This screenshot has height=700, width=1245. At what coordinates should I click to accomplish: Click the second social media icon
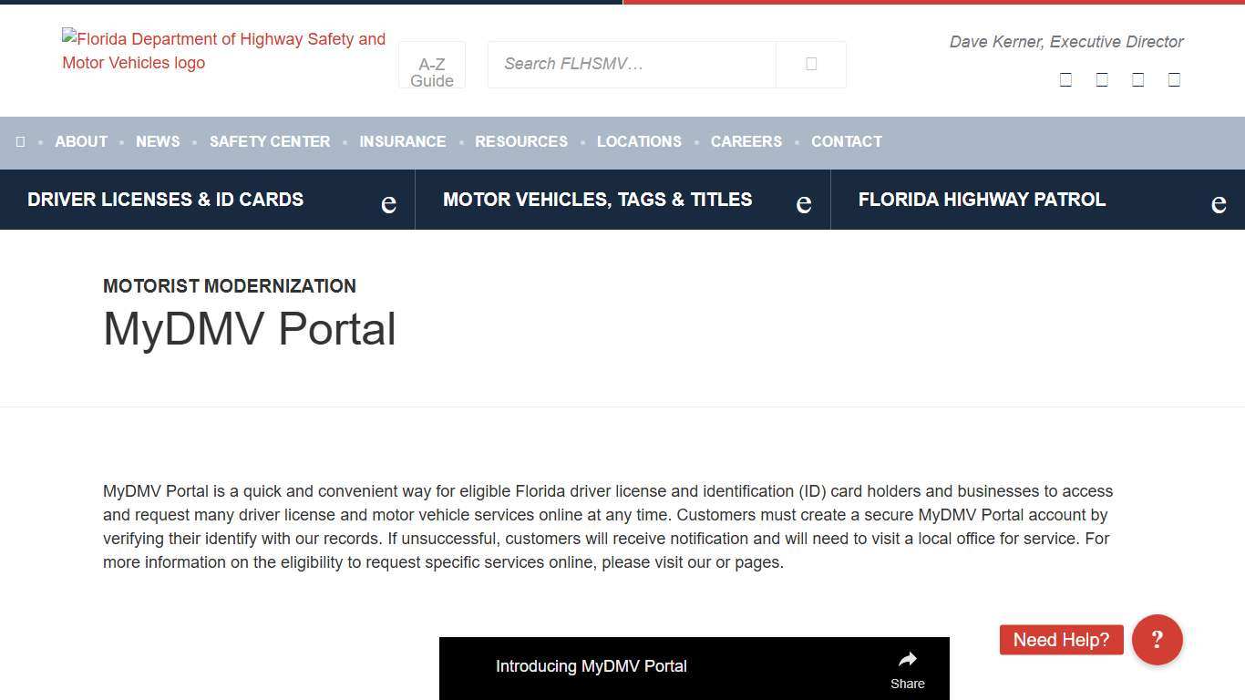click(x=1102, y=79)
